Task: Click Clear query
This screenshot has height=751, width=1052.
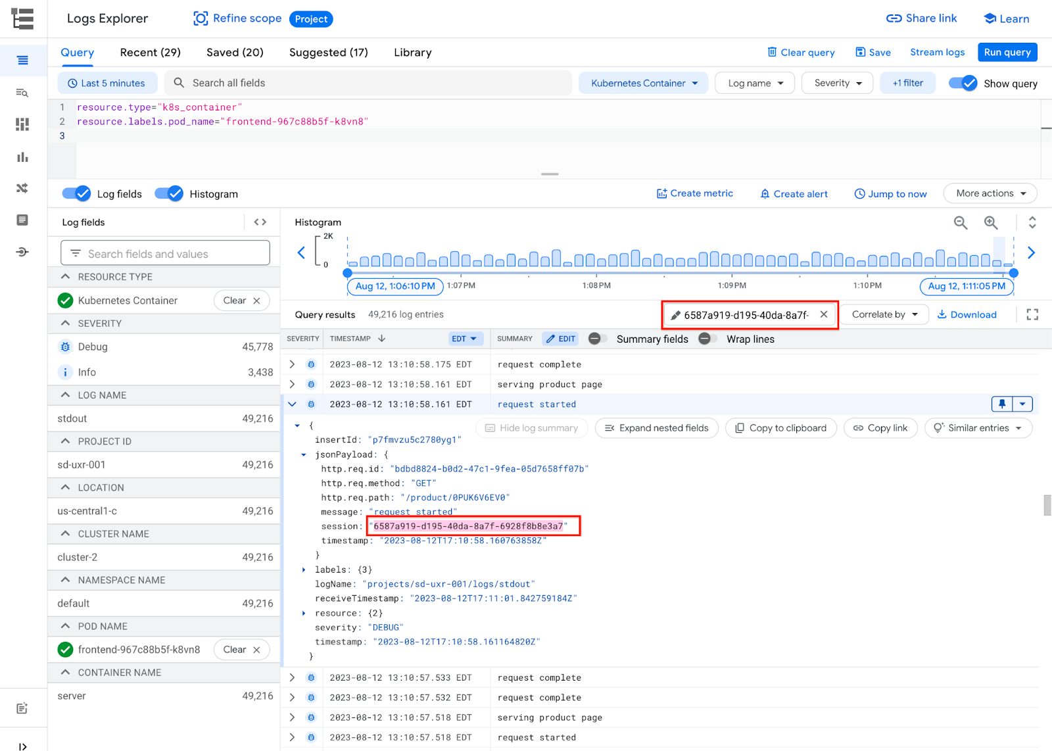Action: pyautogui.click(x=801, y=52)
